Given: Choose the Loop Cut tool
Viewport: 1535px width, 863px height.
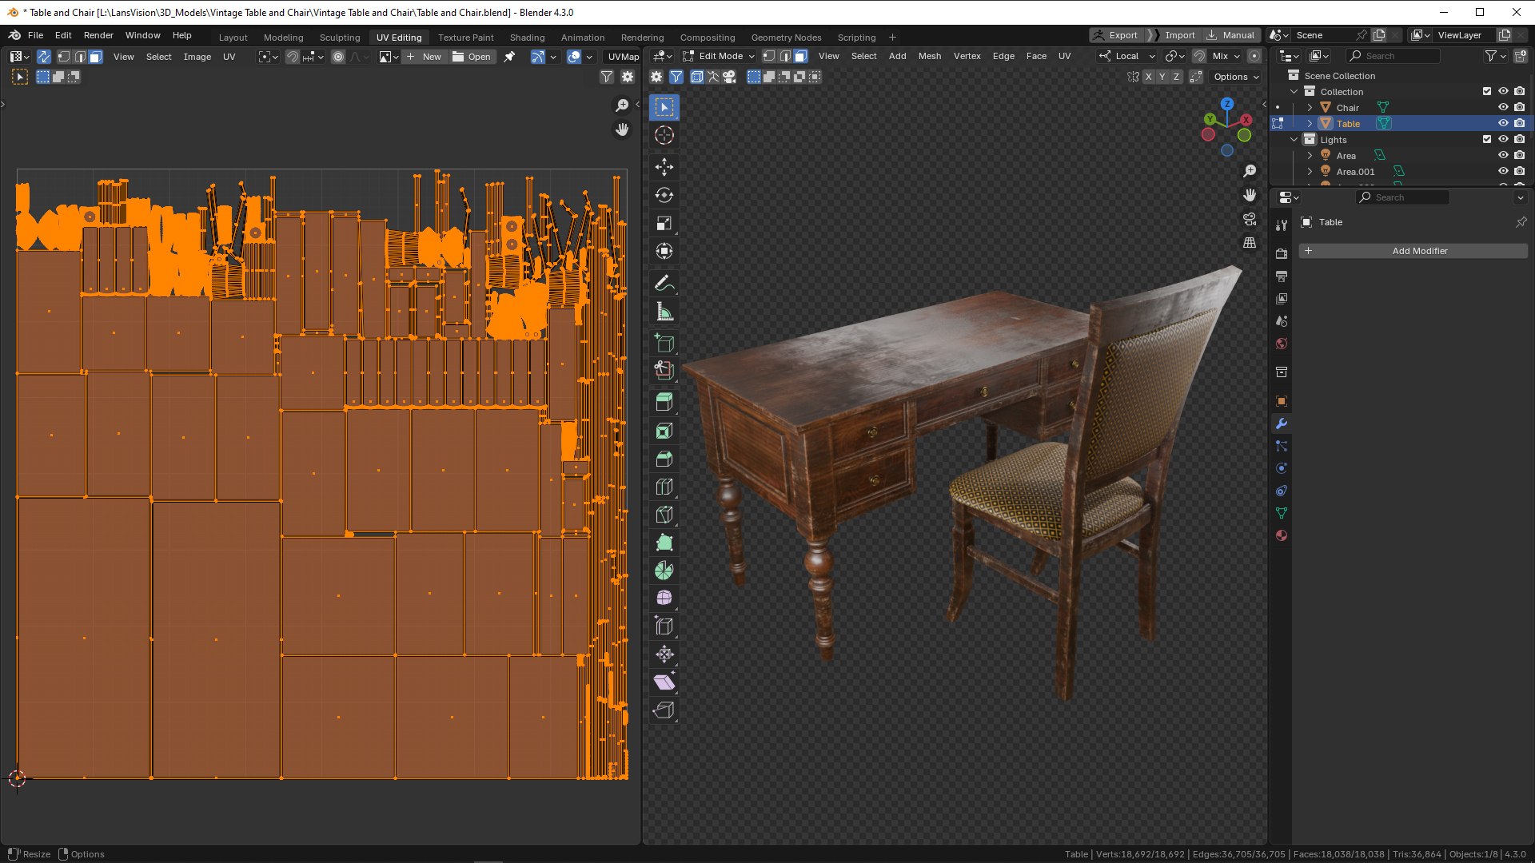Looking at the screenshot, I should (x=664, y=487).
